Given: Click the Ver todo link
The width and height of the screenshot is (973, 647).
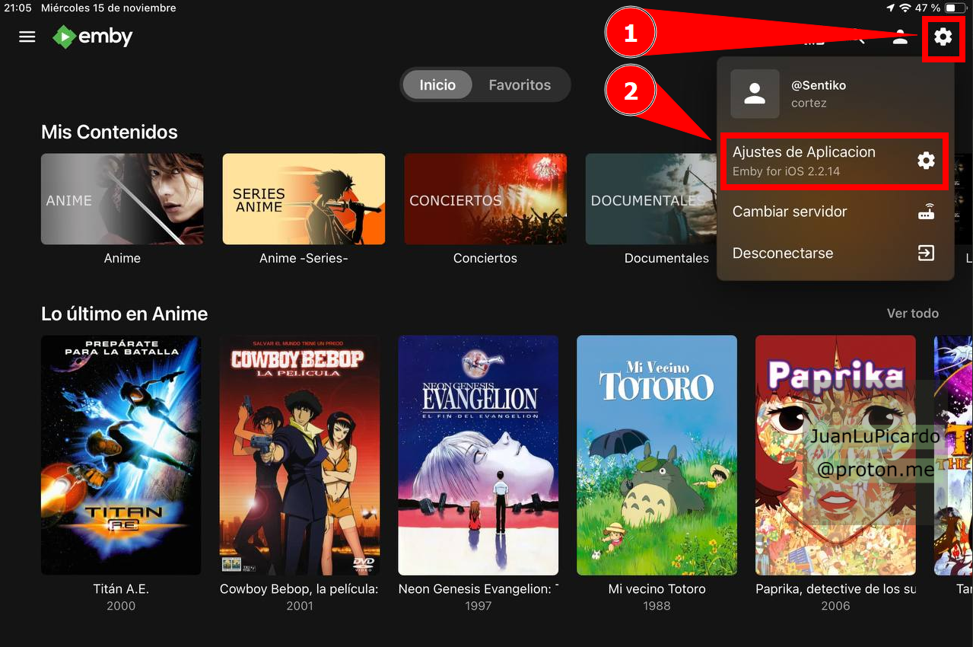Looking at the screenshot, I should (x=912, y=314).
